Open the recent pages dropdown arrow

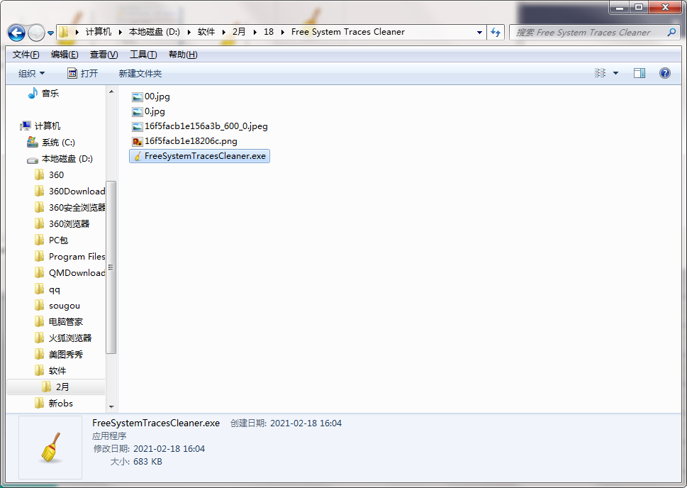[x=50, y=33]
